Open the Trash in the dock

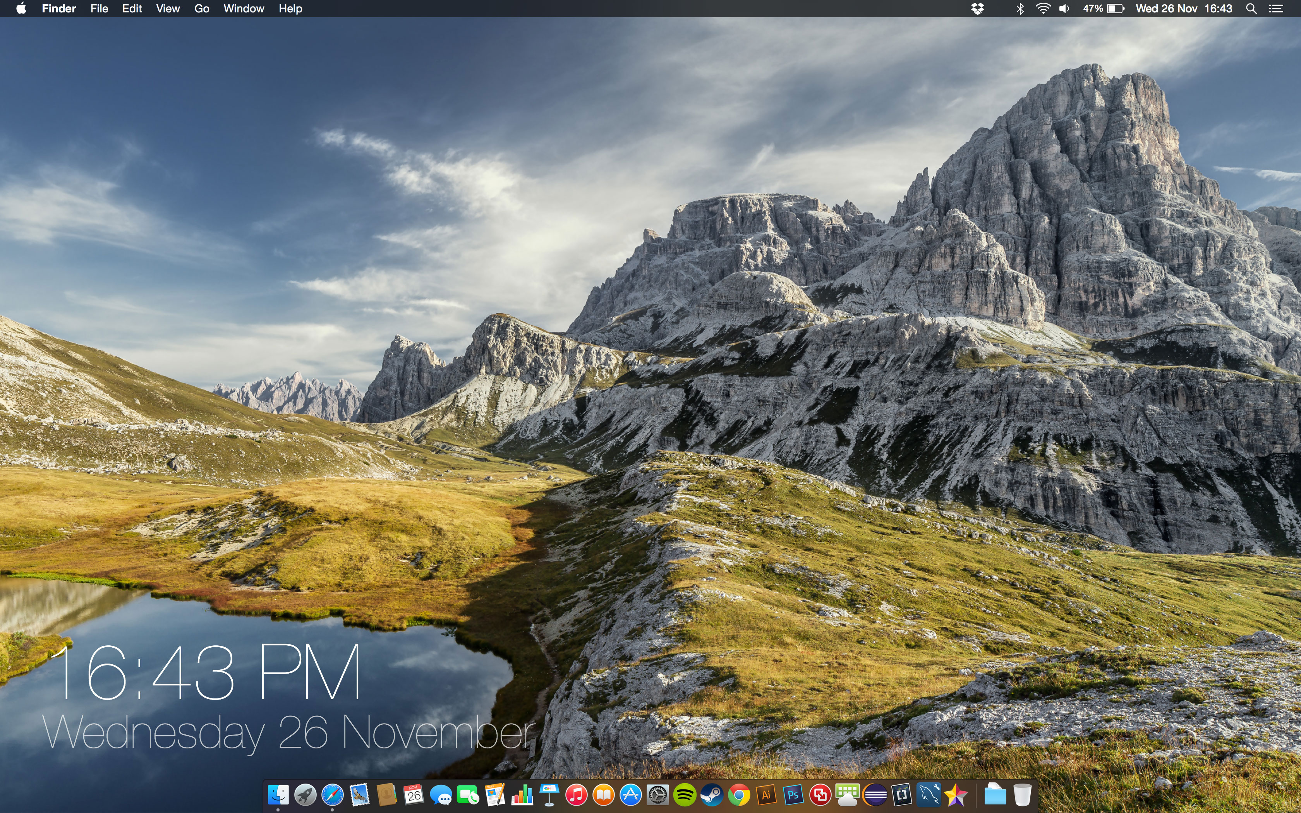1022,795
